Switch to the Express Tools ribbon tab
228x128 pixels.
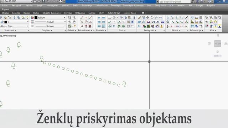130,13
